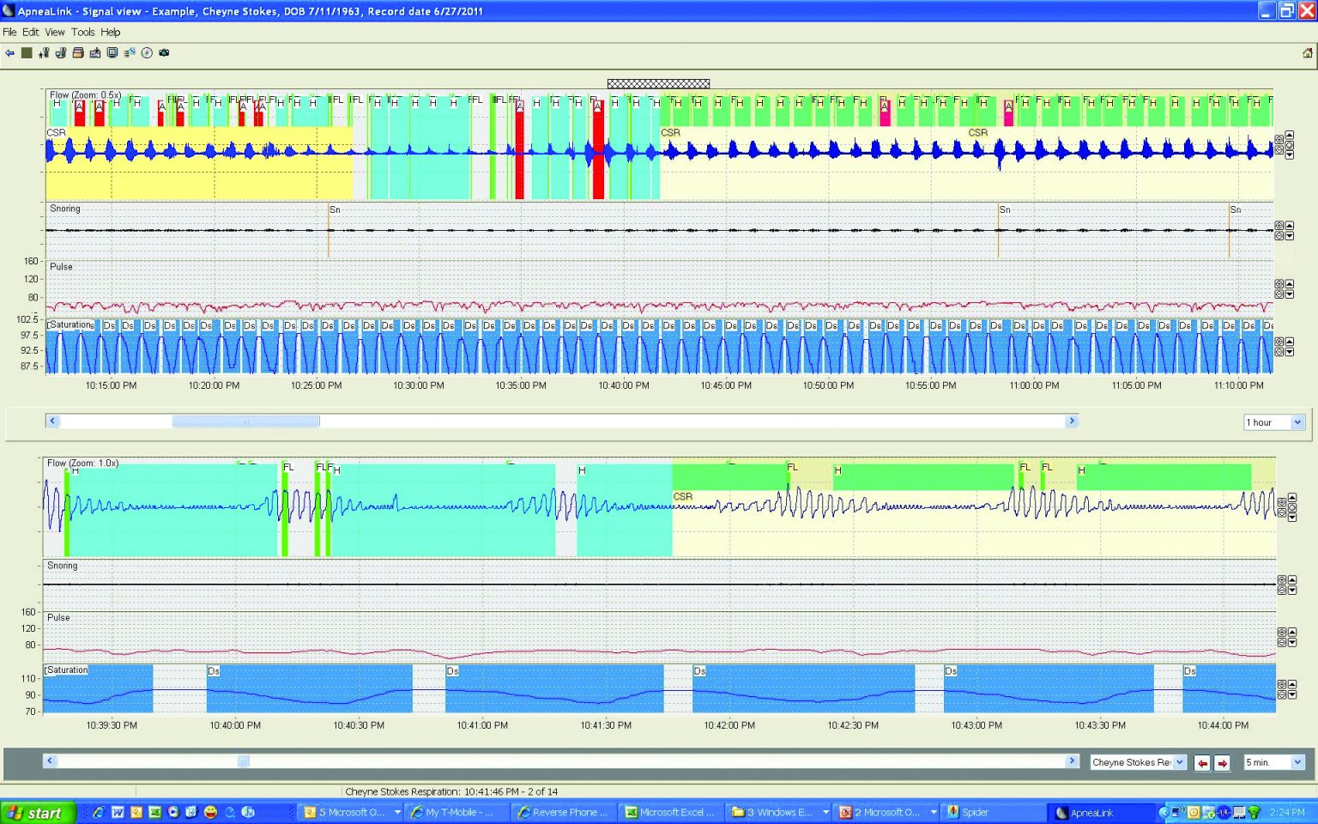Click the archive box toolbar icon
This screenshot has height=824, width=1318.
[78, 53]
